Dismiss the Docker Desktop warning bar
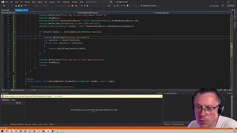237x133 pixels. click(x=161, y=96)
